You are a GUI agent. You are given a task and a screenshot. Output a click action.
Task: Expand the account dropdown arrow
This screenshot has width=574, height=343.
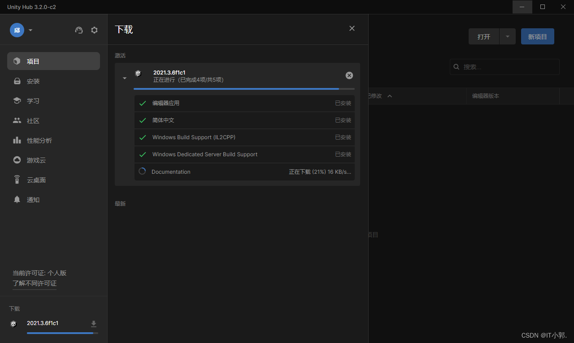coord(30,31)
